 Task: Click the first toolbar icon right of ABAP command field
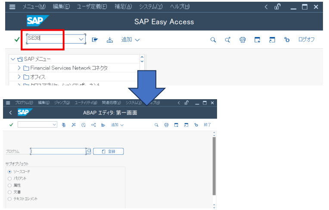[64, 125]
